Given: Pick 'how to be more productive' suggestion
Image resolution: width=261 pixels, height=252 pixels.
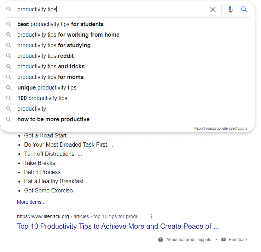Looking at the screenshot, I should click(x=127, y=119).
